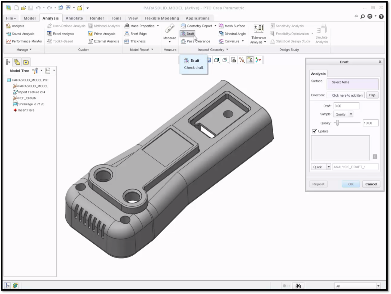Screen dimensions: 391x294
Task: Open the search binoculars icon in status bar
Action: pyautogui.click(x=298, y=286)
